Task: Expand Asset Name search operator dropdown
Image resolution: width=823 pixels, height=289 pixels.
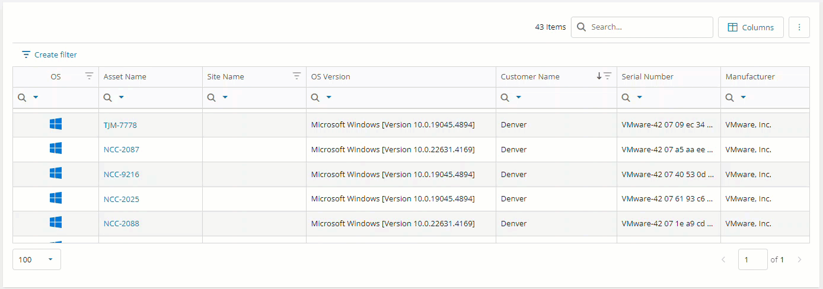Action: 121,97
